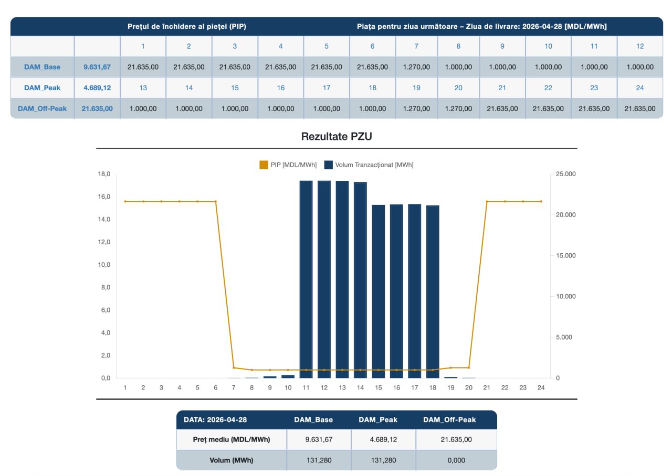The width and height of the screenshot is (672, 476).
Task: Click the Rezultate PZU chart title
Action: point(336,137)
